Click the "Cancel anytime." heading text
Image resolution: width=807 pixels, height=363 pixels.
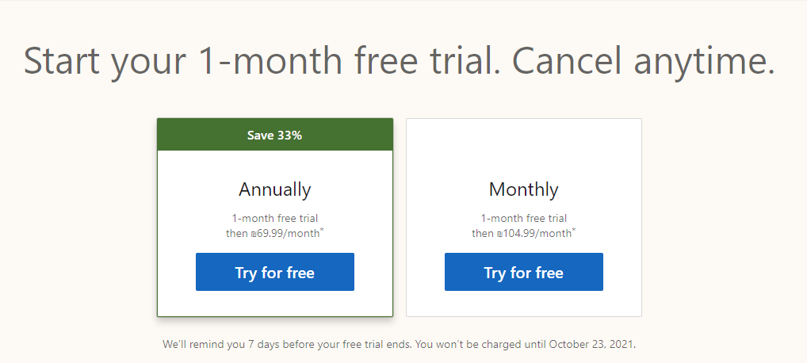(644, 61)
